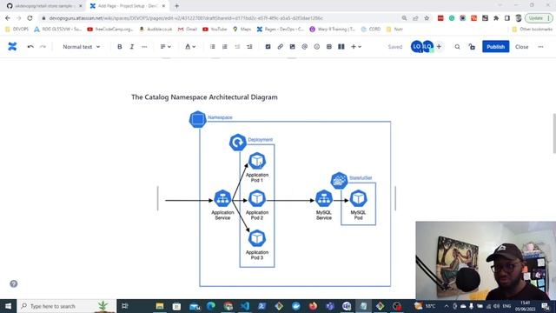The height and width of the screenshot is (313, 556).
Task: Bookmark this page with the star
Action: [427, 17]
